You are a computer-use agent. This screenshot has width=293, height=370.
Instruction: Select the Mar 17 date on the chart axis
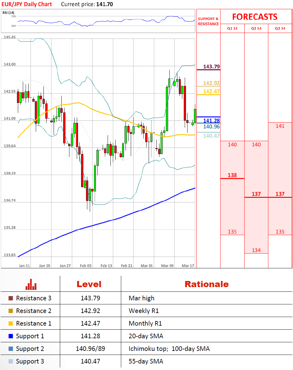(188, 266)
